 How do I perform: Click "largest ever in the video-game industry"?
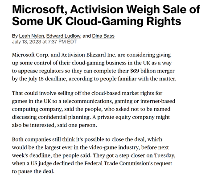tap(102, 147)
